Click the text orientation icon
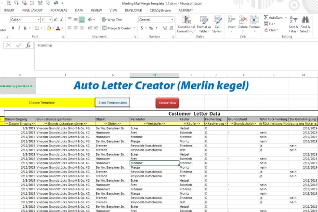 (90, 20)
